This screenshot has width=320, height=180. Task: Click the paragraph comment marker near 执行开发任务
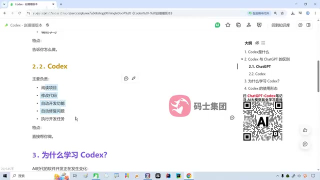[x=232, y=117]
